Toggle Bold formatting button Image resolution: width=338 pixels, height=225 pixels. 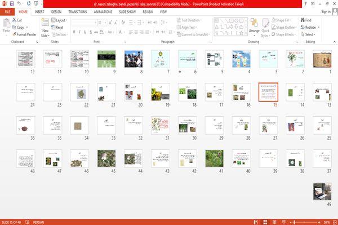pyautogui.click(x=74, y=32)
